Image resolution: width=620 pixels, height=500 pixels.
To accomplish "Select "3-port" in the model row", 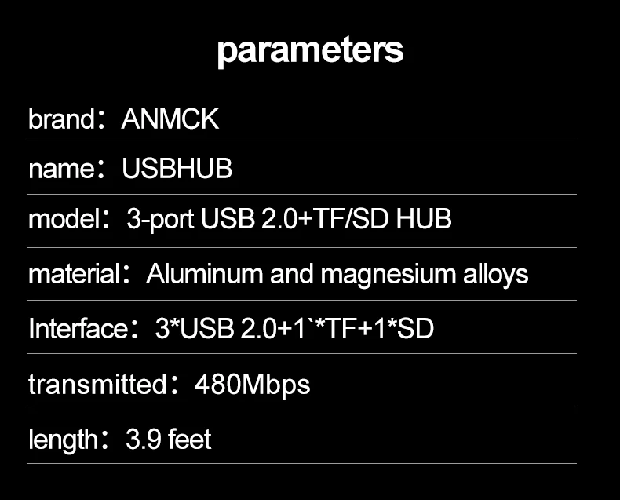I will tap(161, 219).
